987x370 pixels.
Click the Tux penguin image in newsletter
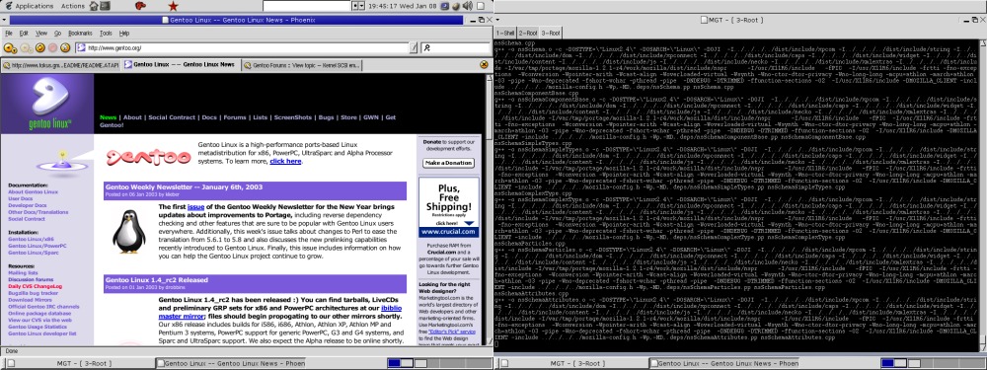pyautogui.click(x=129, y=232)
